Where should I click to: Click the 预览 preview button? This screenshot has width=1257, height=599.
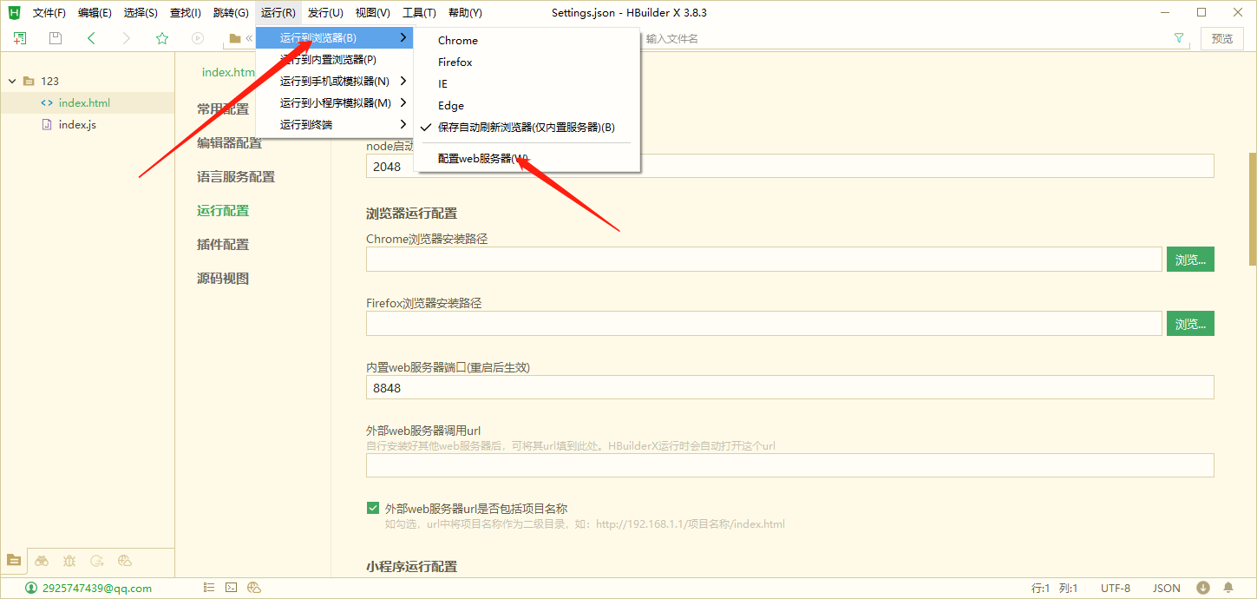(1222, 38)
